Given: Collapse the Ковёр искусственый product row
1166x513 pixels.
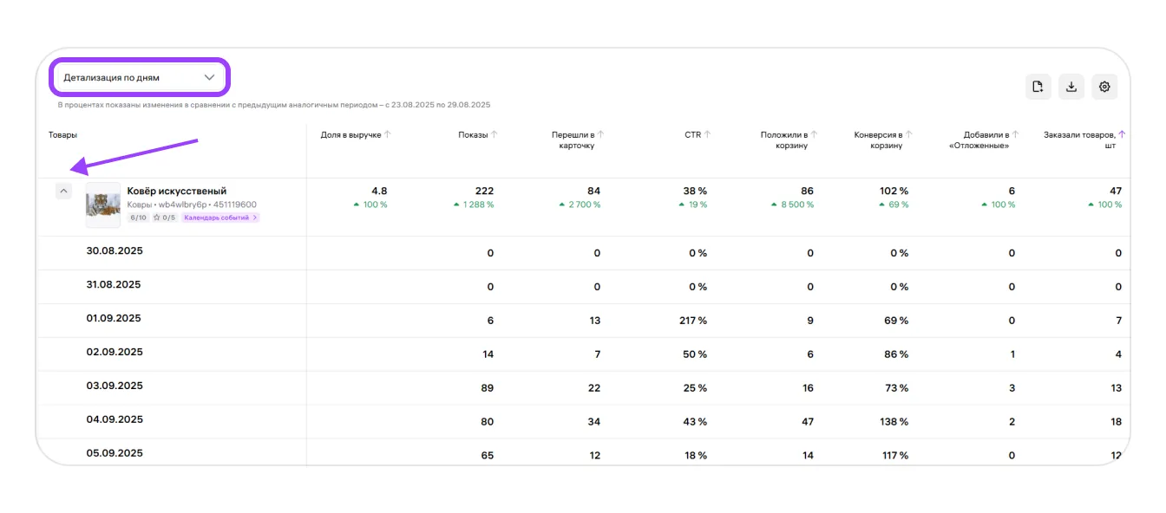Looking at the screenshot, I should point(63,192).
